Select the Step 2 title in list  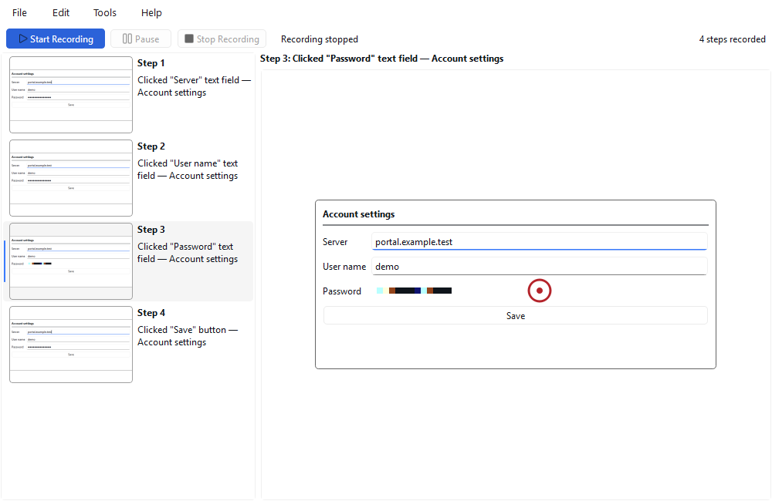click(151, 146)
